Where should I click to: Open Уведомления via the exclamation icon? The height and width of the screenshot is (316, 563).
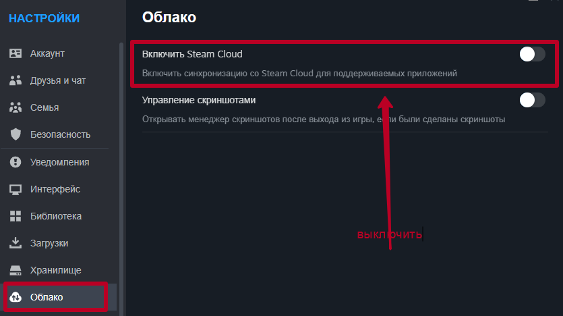pyautogui.click(x=16, y=162)
